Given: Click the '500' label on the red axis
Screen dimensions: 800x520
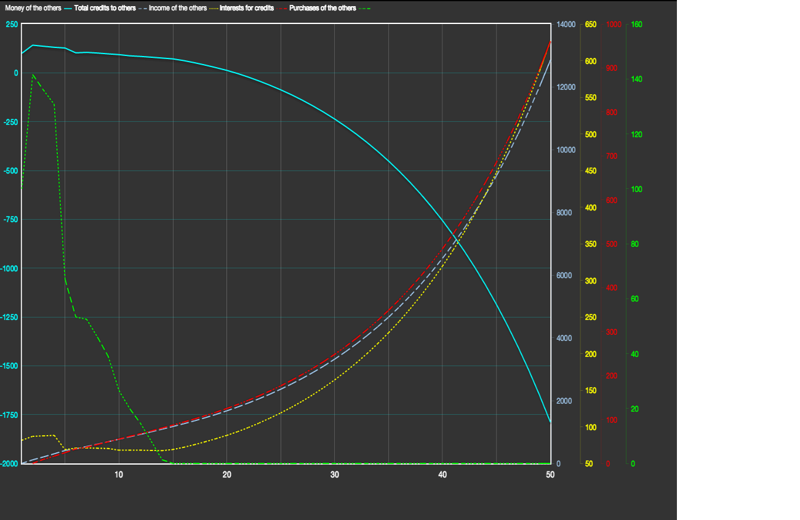Looking at the screenshot, I should (612, 244).
